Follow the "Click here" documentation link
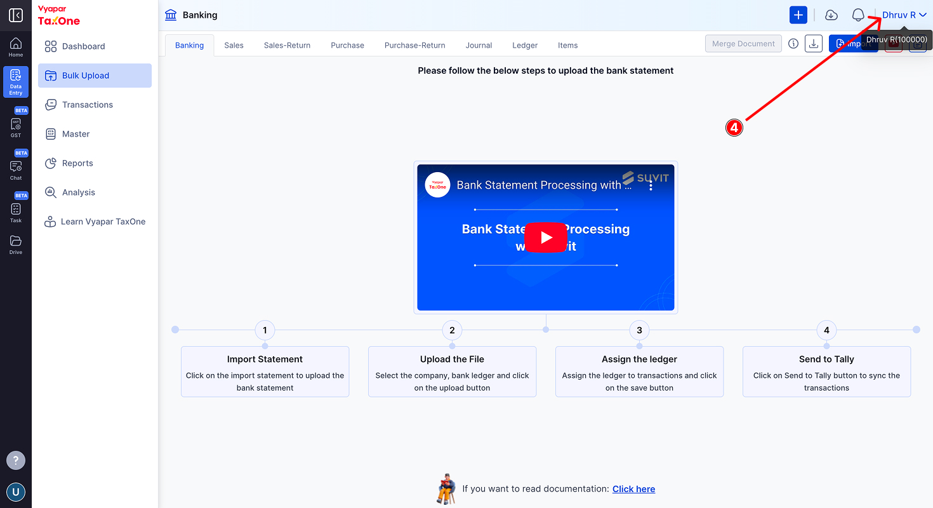 [x=634, y=489]
